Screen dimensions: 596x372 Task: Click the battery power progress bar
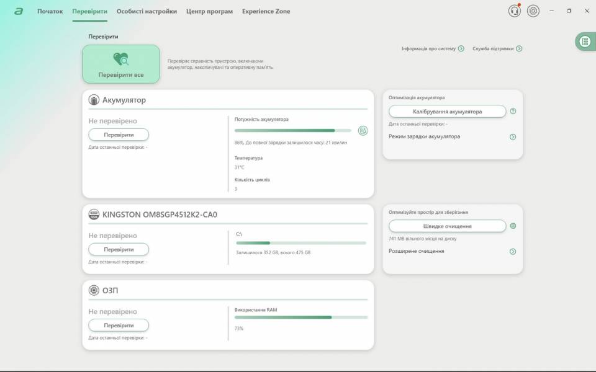click(x=292, y=131)
